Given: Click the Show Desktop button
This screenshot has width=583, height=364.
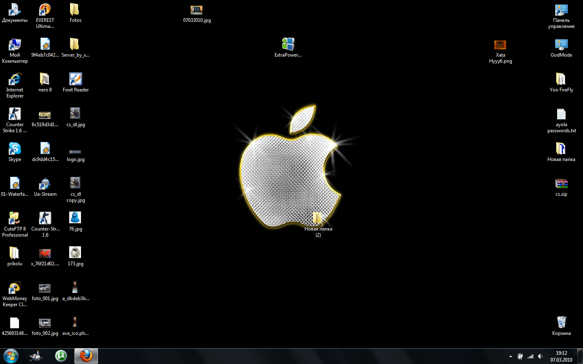Looking at the screenshot, I should [580, 356].
